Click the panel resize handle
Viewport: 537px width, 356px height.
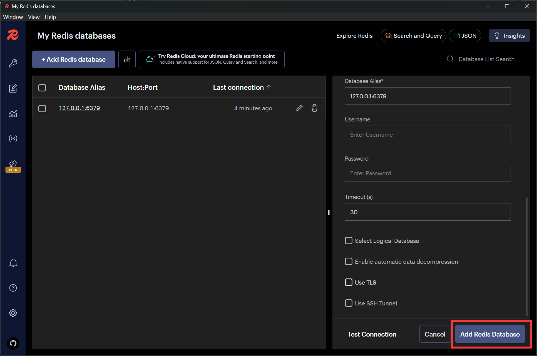pyautogui.click(x=329, y=212)
